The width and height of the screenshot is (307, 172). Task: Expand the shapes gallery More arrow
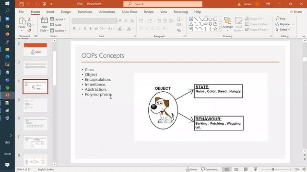point(220,29)
